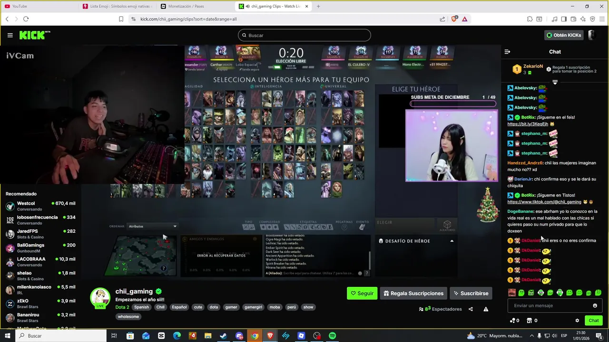Screen dimensions: 609x342
Task: Open Brave Shields lion icon
Action: point(454,19)
